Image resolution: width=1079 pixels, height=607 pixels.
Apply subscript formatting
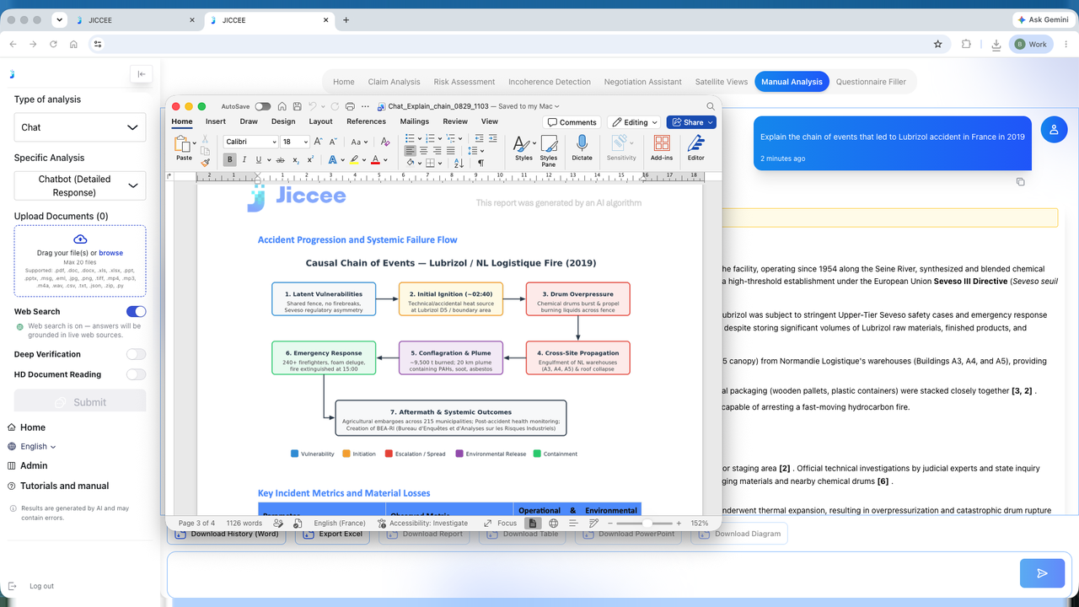[x=296, y=159]
